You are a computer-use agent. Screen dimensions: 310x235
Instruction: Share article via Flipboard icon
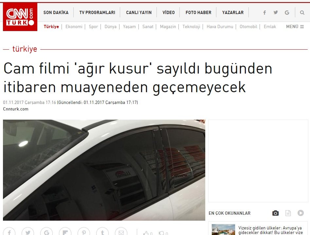[x=65, y=232]
